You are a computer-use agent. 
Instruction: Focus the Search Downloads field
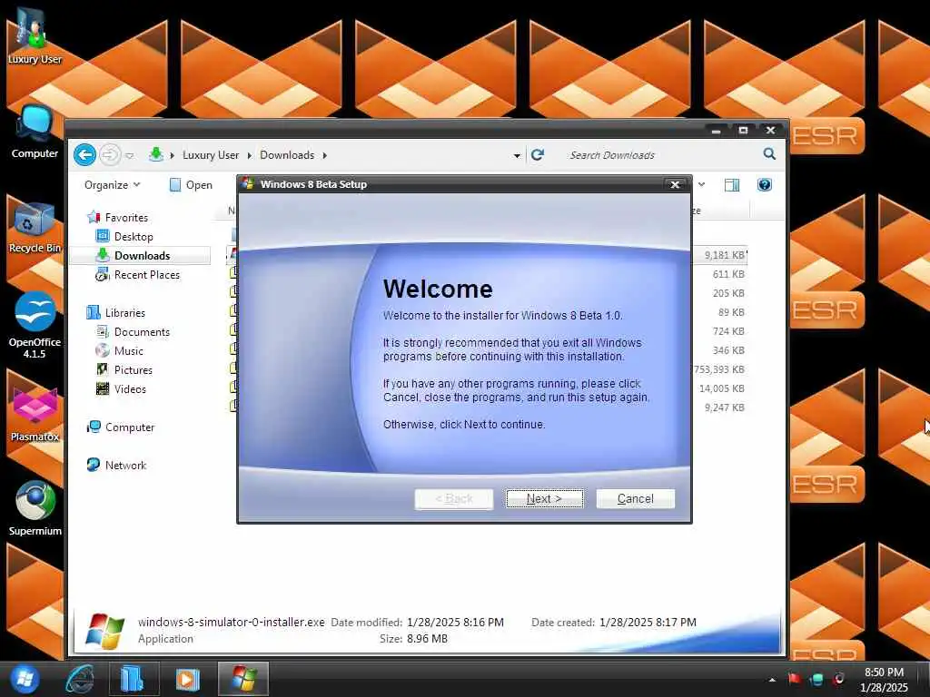tap(661, 154)
